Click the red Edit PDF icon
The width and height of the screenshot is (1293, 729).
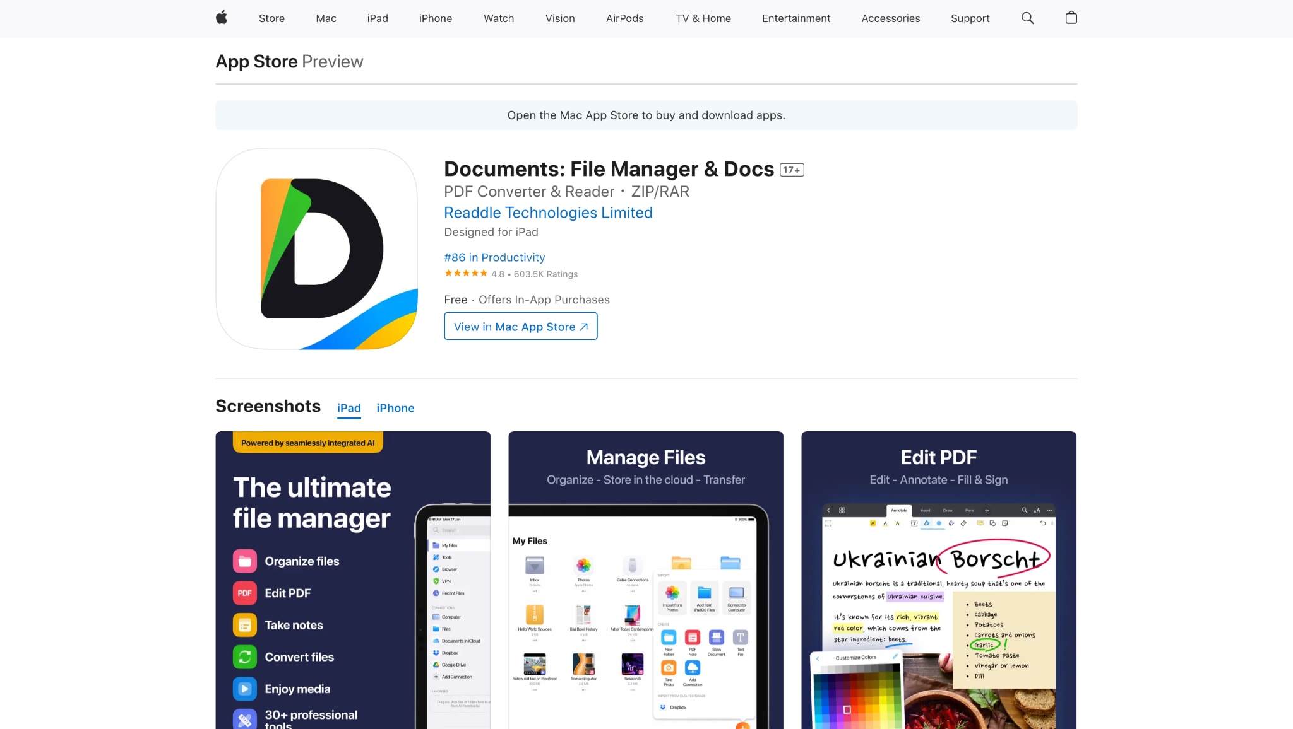245,593
